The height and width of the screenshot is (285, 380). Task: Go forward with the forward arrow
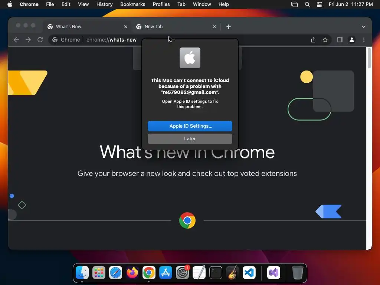point(28,40)
